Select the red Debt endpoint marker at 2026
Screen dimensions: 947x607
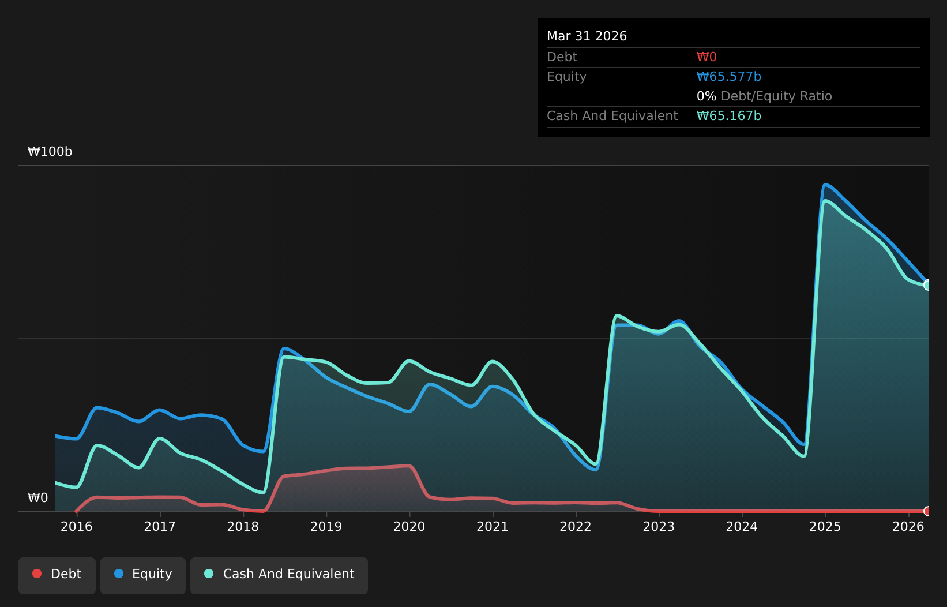tap(927, 511)
